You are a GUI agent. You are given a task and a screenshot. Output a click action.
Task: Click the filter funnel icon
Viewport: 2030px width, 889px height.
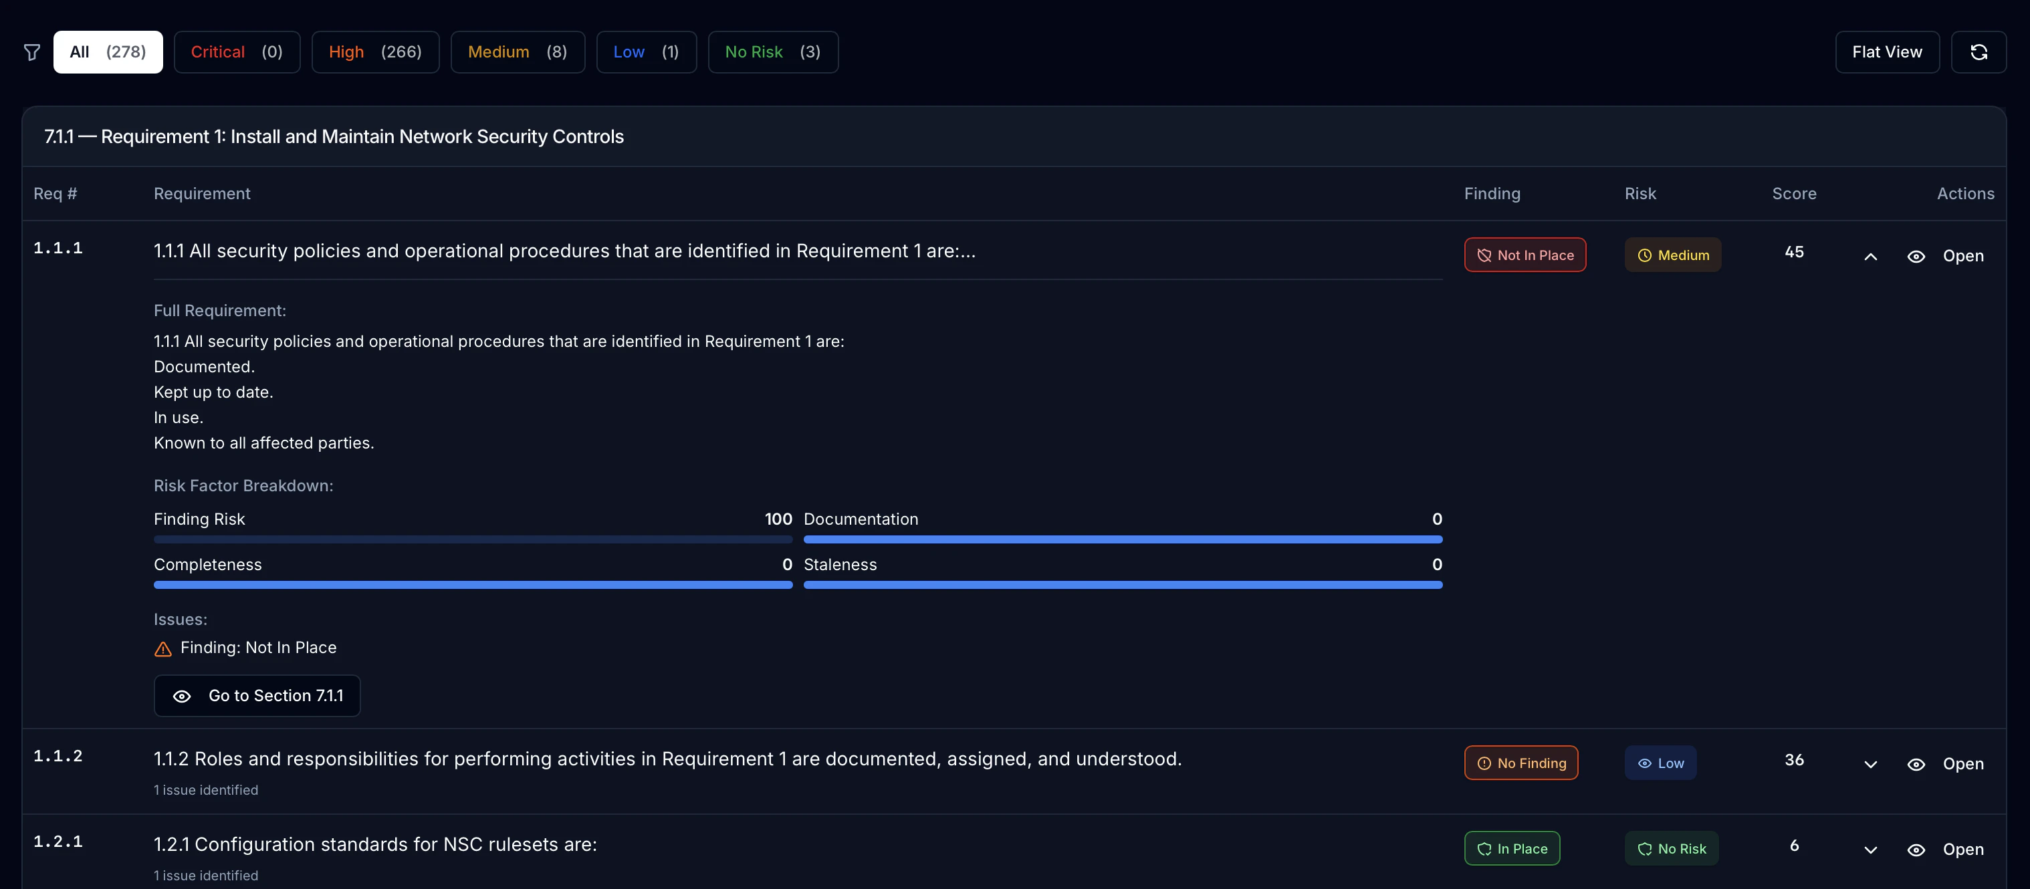point(32,52)
